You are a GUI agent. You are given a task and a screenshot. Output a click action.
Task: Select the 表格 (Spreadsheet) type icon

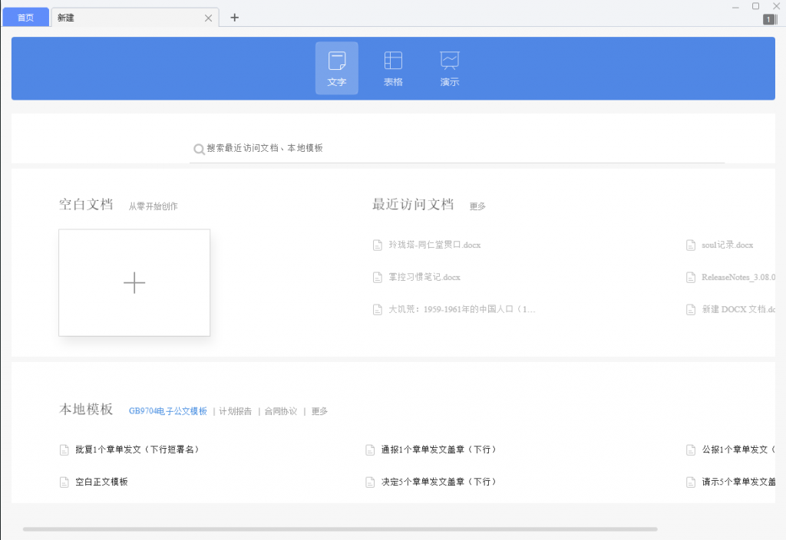pos(392,67)
